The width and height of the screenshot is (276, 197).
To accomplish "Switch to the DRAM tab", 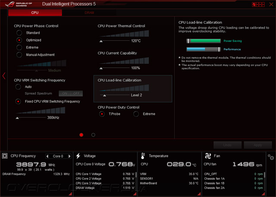I will (x=89, y=13).
